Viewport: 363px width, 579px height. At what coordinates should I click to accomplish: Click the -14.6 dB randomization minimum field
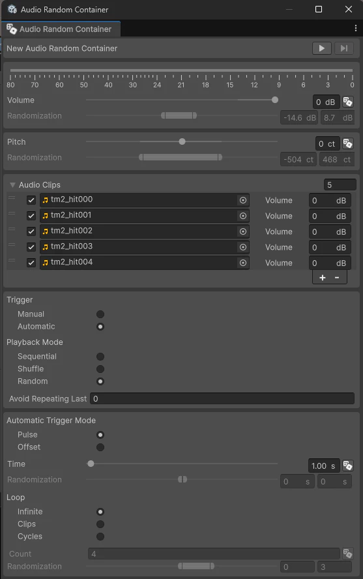tap(299, 118)
